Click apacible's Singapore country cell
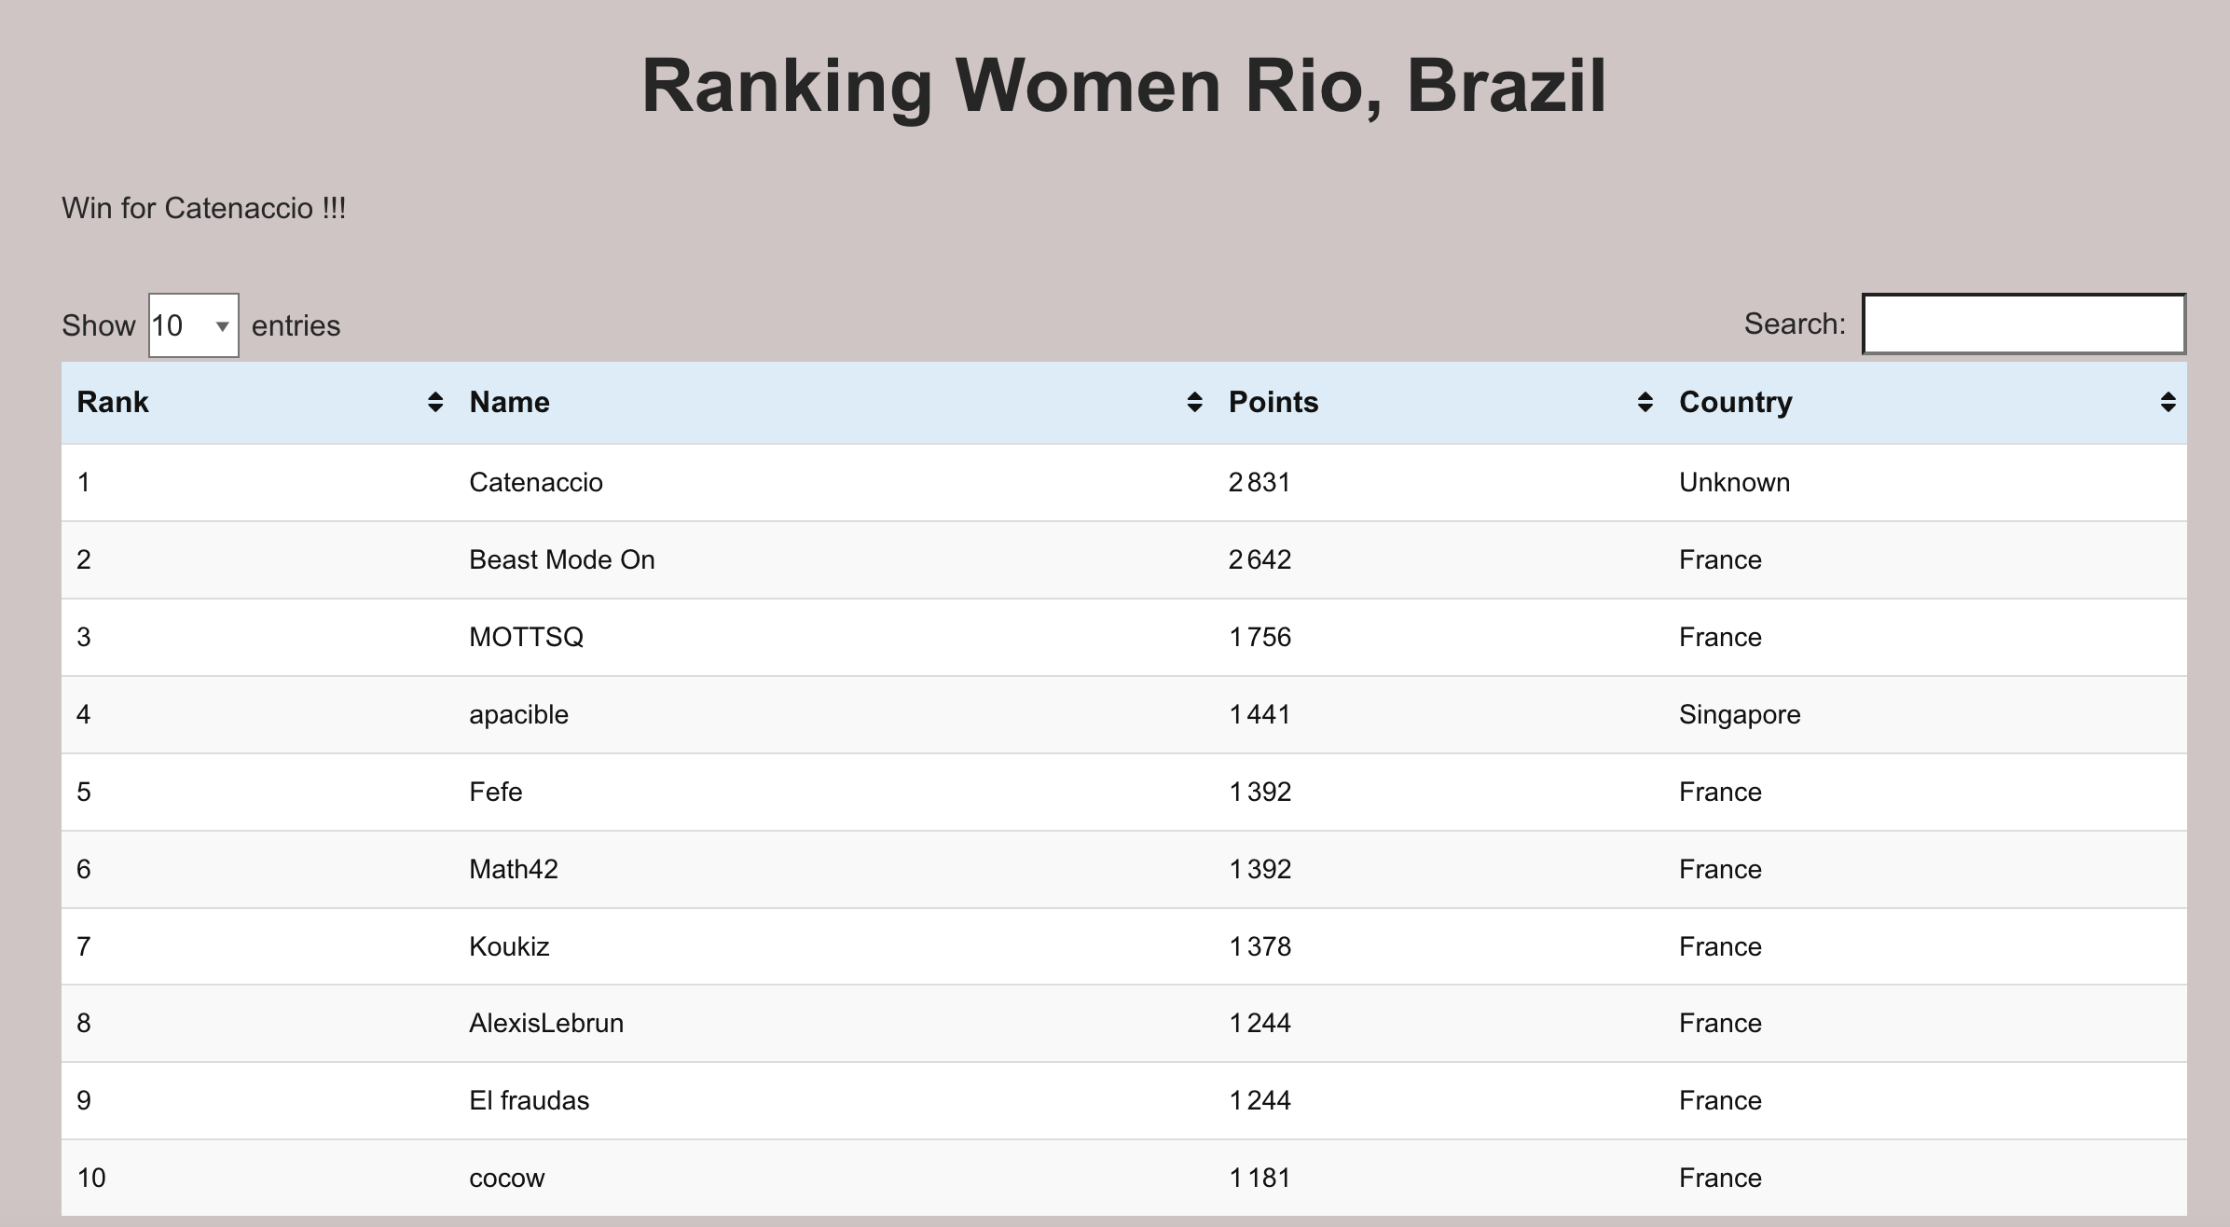 tap(1740, 714)
